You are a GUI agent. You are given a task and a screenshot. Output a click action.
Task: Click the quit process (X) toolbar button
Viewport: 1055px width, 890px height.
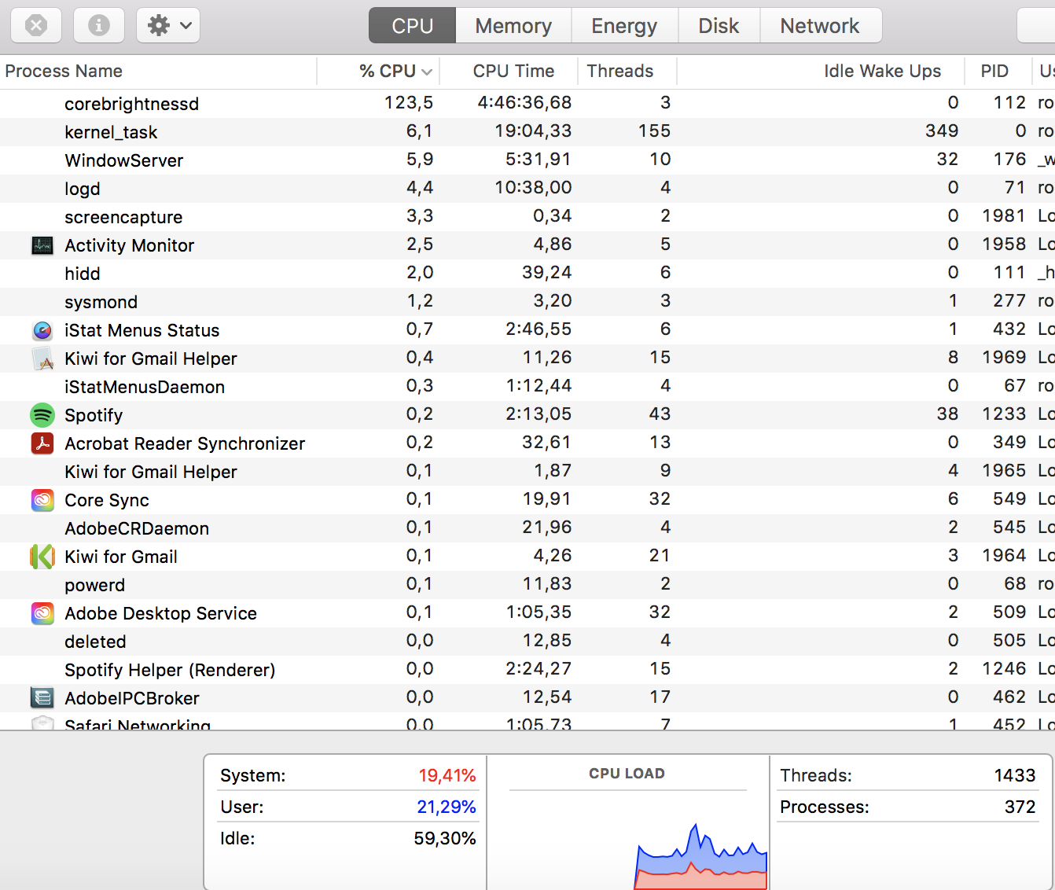point(36,25)
